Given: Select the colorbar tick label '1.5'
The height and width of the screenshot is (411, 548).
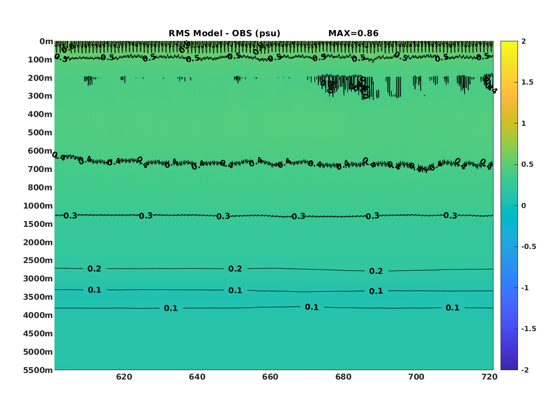Looking at the screenshot, I should [x=527, y=82].
